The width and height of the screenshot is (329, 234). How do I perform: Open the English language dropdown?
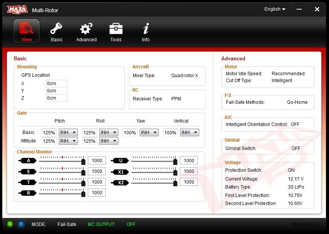click(x=275, y=9)
